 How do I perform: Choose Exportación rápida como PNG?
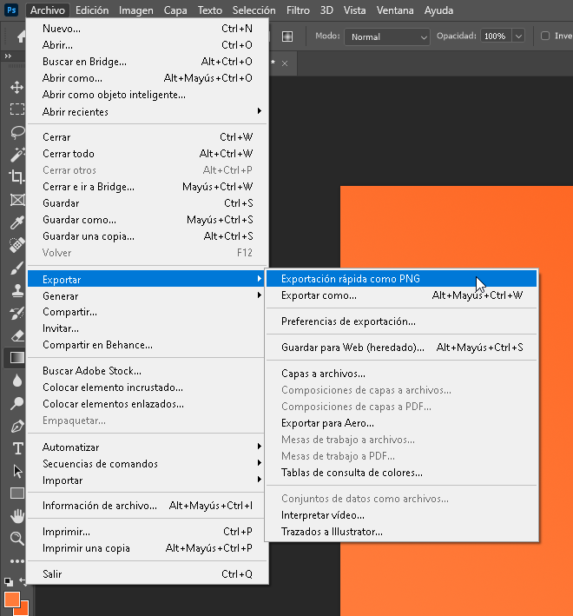point(401,279)
